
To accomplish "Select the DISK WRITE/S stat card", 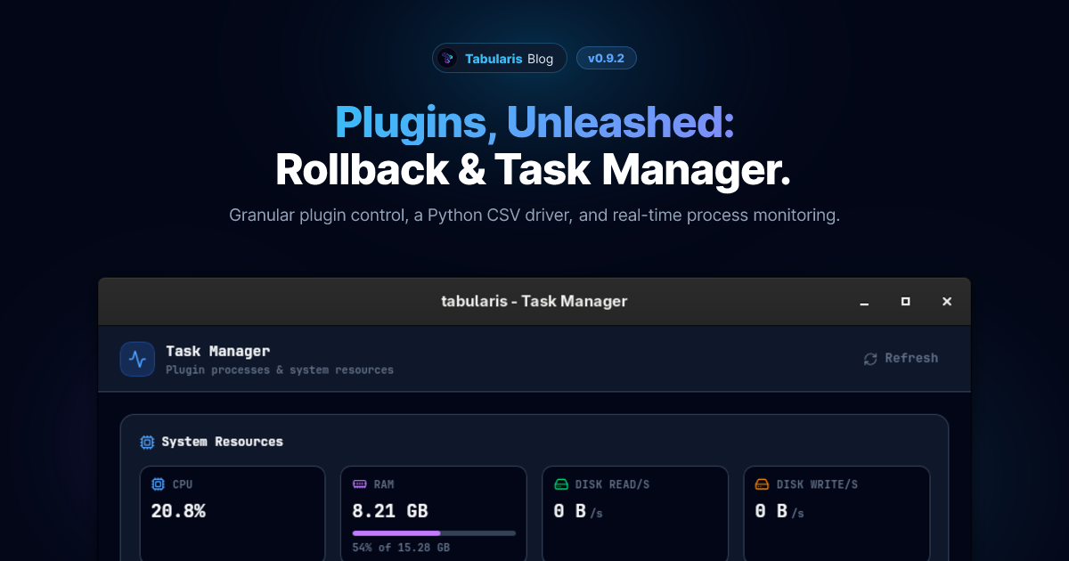I will (836, 512).
